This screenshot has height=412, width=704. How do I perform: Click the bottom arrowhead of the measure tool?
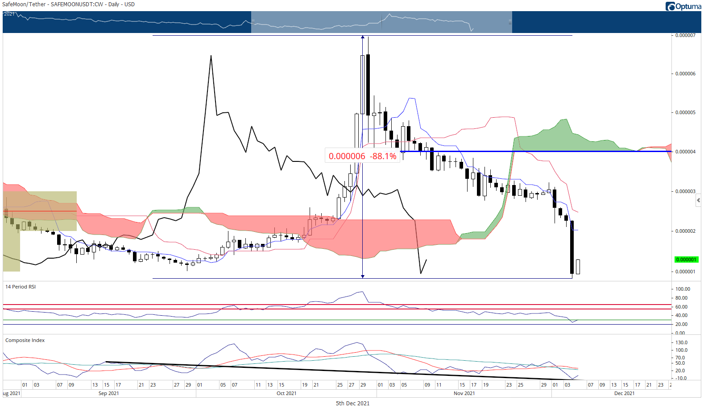(x=363, y=276)
